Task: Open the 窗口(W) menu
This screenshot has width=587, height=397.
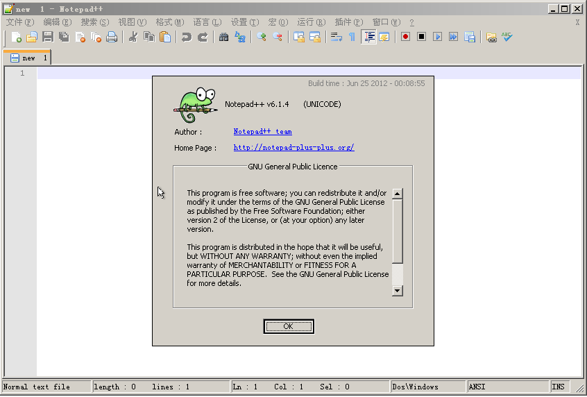Action: [x=386, y=22]
